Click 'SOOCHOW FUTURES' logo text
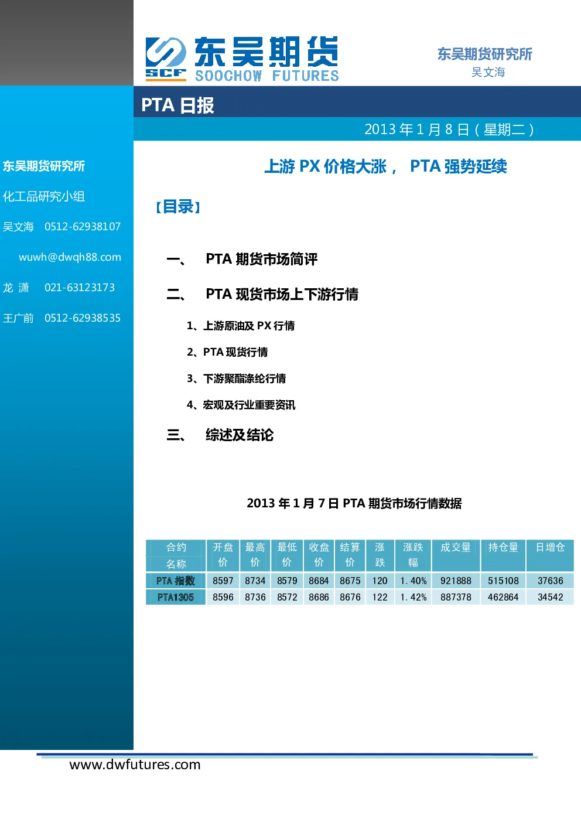The image size is (581, 822). click(267, 76)
